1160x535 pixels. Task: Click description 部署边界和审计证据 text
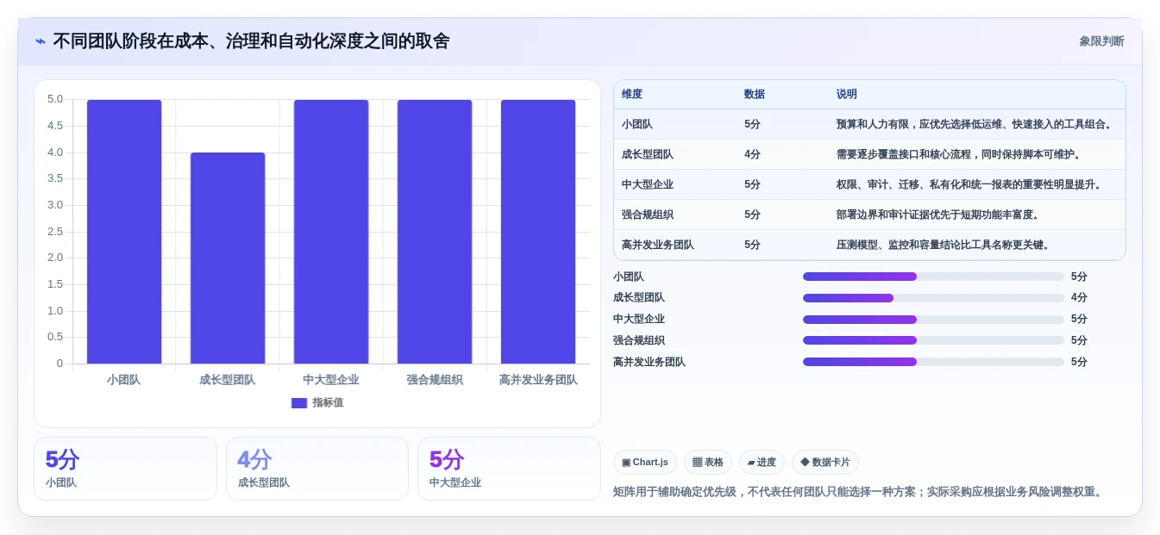(x=938, y=215)
